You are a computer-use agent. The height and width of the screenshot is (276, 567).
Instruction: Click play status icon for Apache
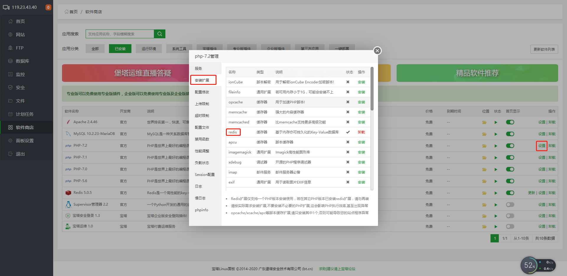pyautogui.click(x=496, y=122)
